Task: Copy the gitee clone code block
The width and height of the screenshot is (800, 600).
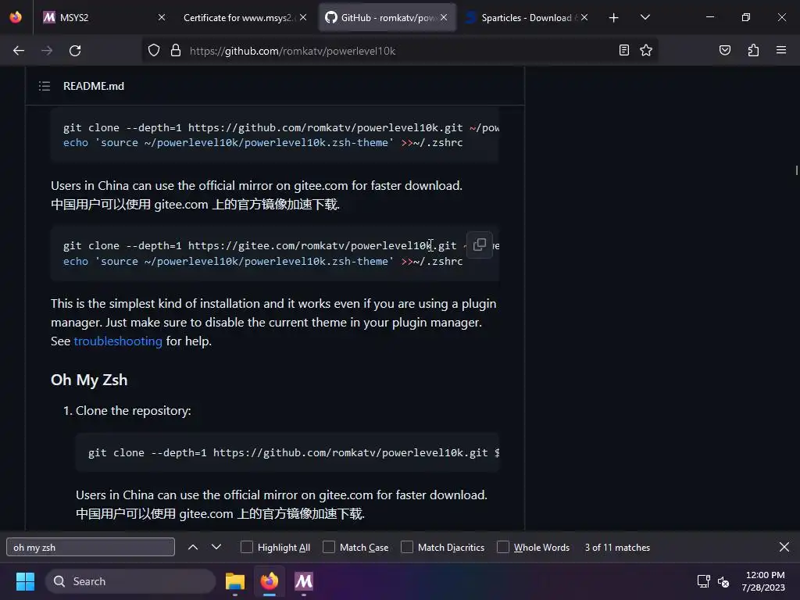Action: tap(479, 245)
